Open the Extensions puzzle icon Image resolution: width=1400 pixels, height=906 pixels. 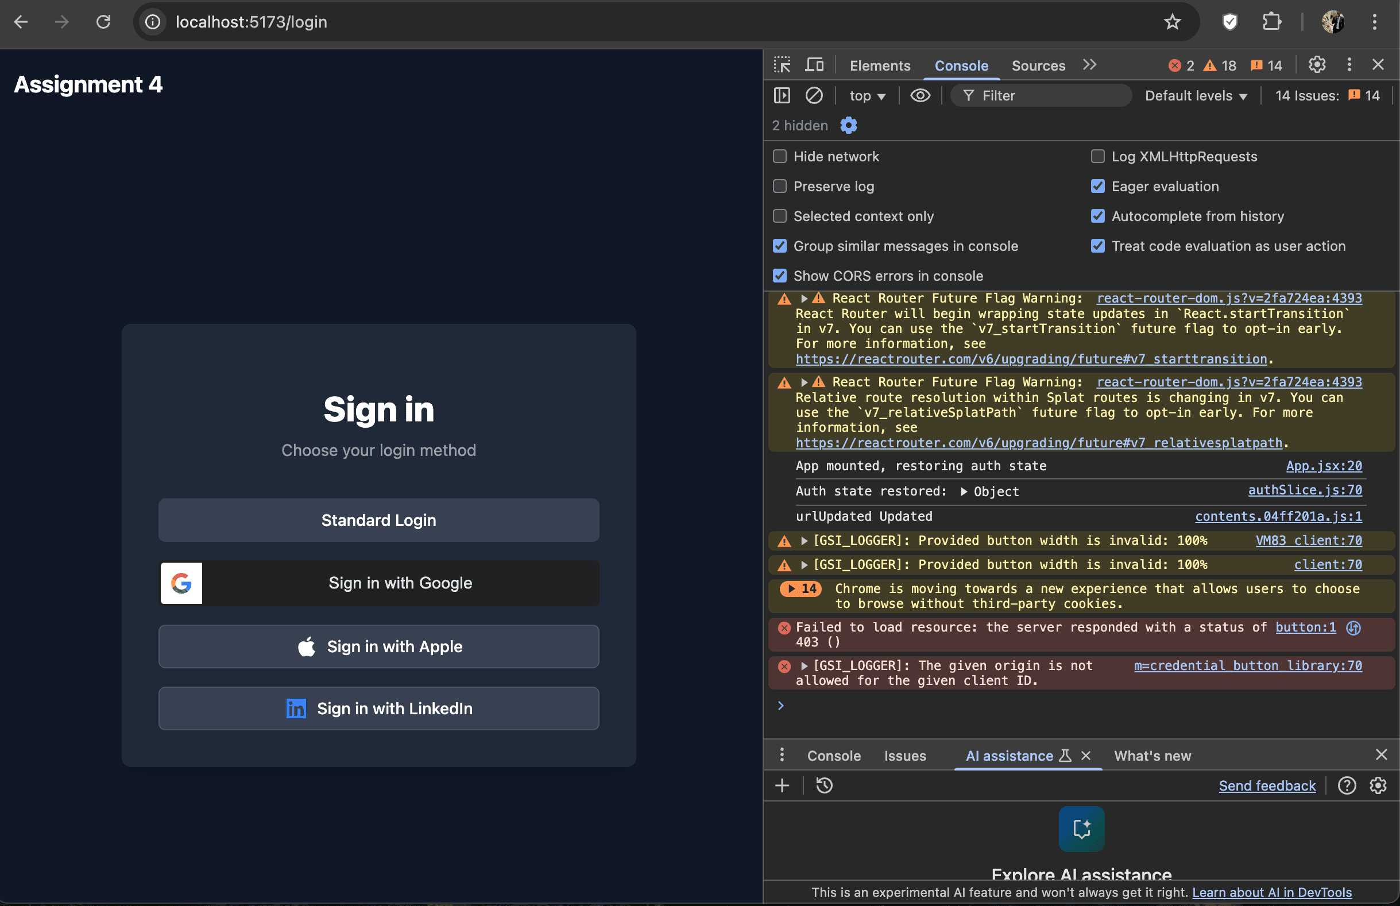click(1271, 22)
